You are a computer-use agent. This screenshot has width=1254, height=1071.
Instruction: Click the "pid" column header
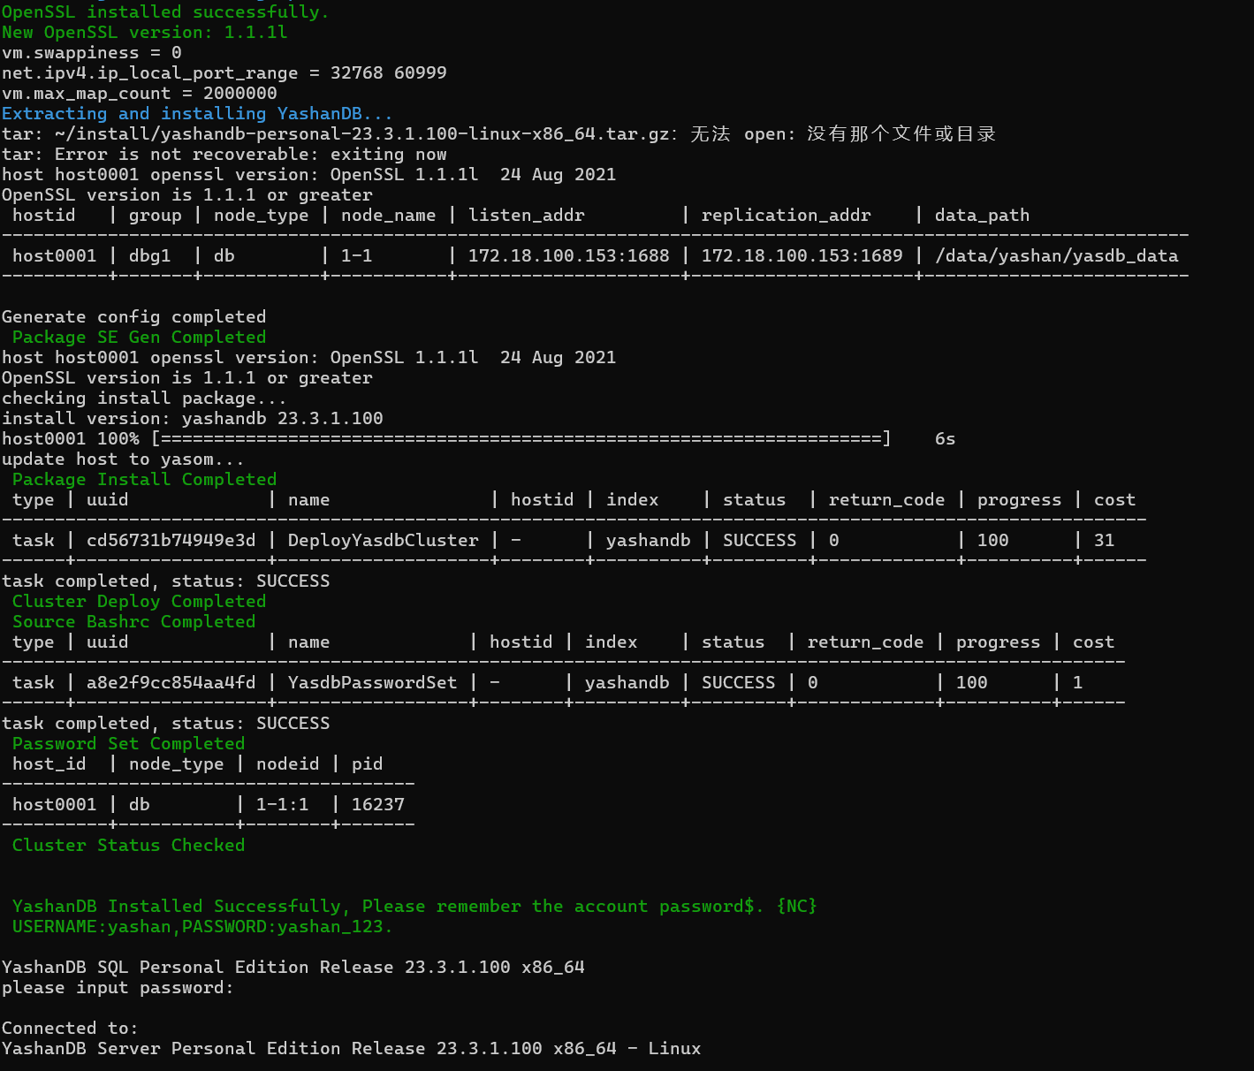368,764
